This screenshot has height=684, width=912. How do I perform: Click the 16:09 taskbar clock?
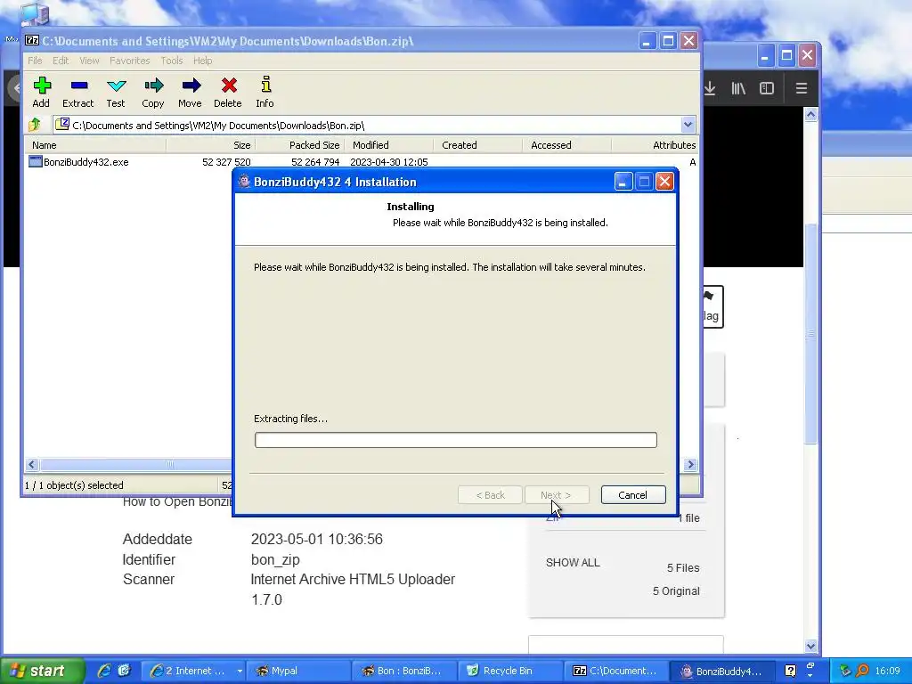pyautogui.click(x=888, y=672)
